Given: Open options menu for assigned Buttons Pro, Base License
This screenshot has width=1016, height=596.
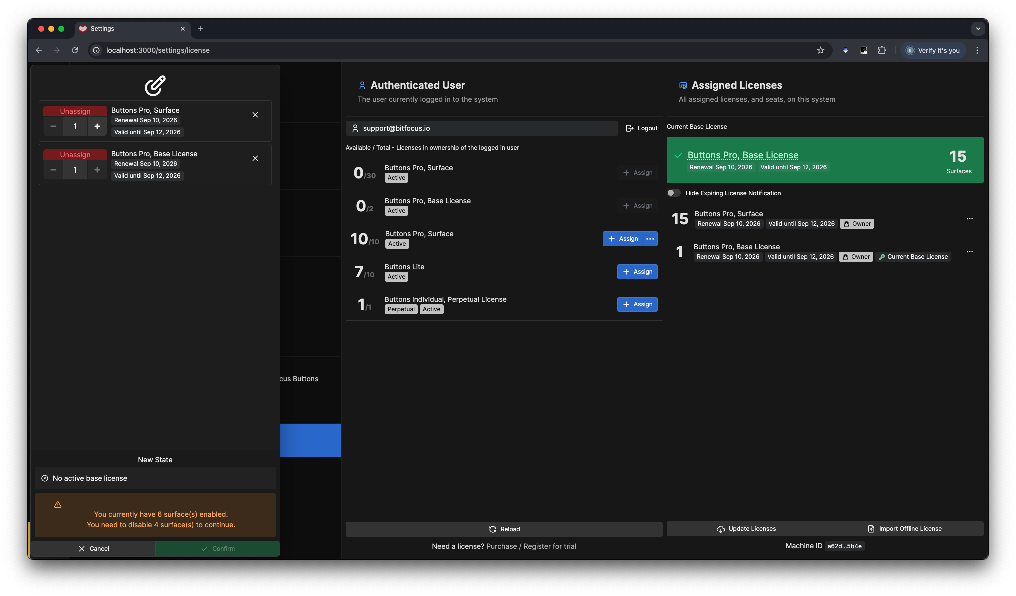Looking at the screenshot, I should pyautogui.click(x=970, y=252).
